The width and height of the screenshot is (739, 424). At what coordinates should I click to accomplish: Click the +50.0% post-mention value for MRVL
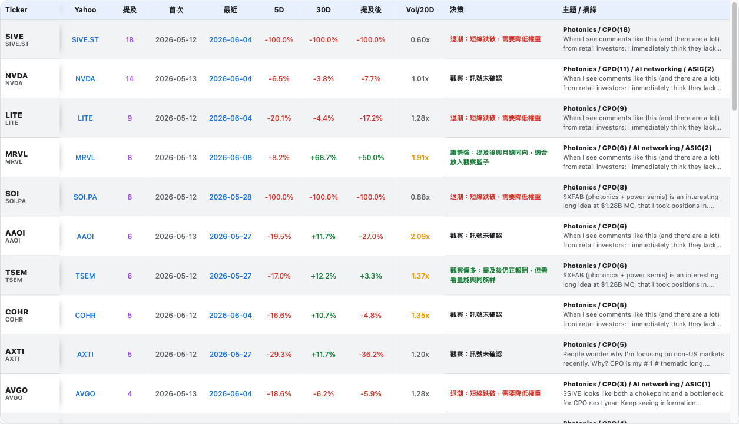371,158
